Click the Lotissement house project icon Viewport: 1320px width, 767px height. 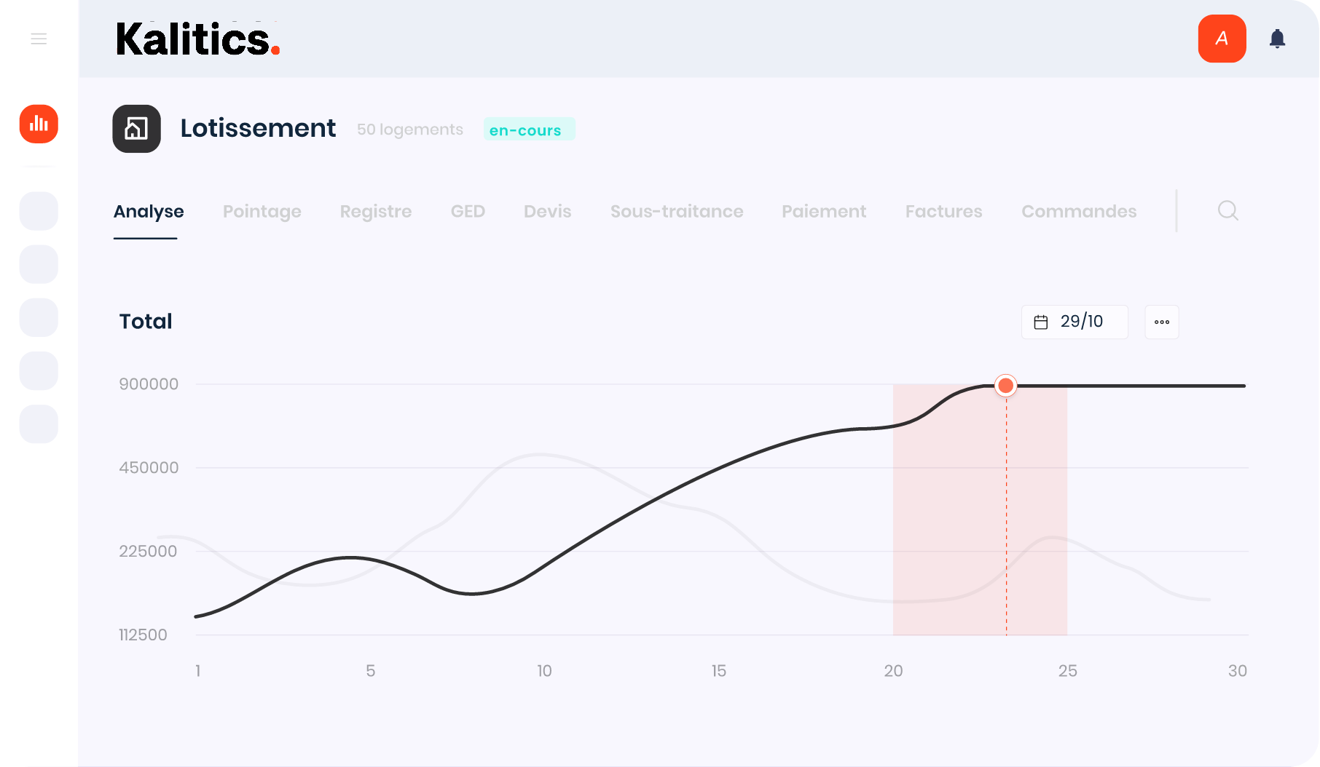(x=136, y=129)
